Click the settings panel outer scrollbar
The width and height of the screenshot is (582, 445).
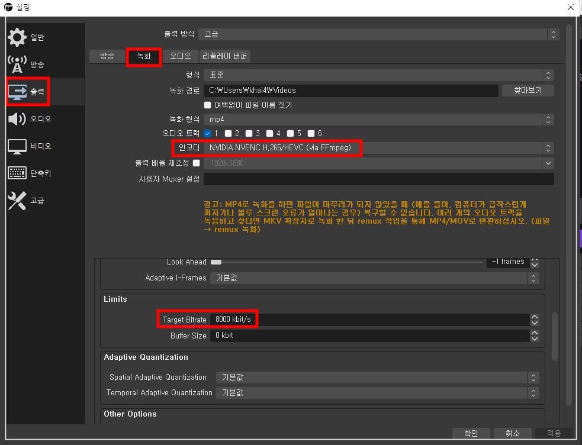point(568,215)
